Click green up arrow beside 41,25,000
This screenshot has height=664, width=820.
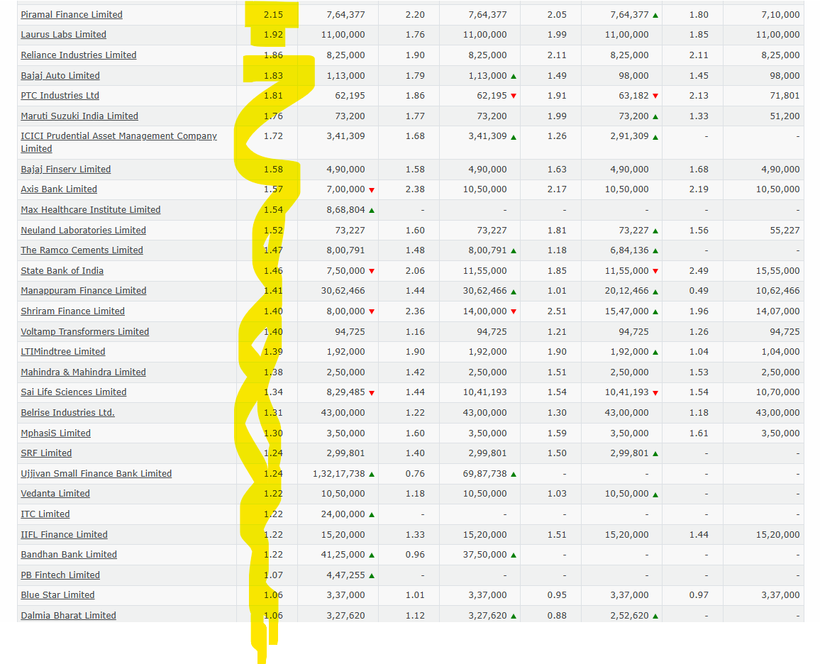coord(372,555)
